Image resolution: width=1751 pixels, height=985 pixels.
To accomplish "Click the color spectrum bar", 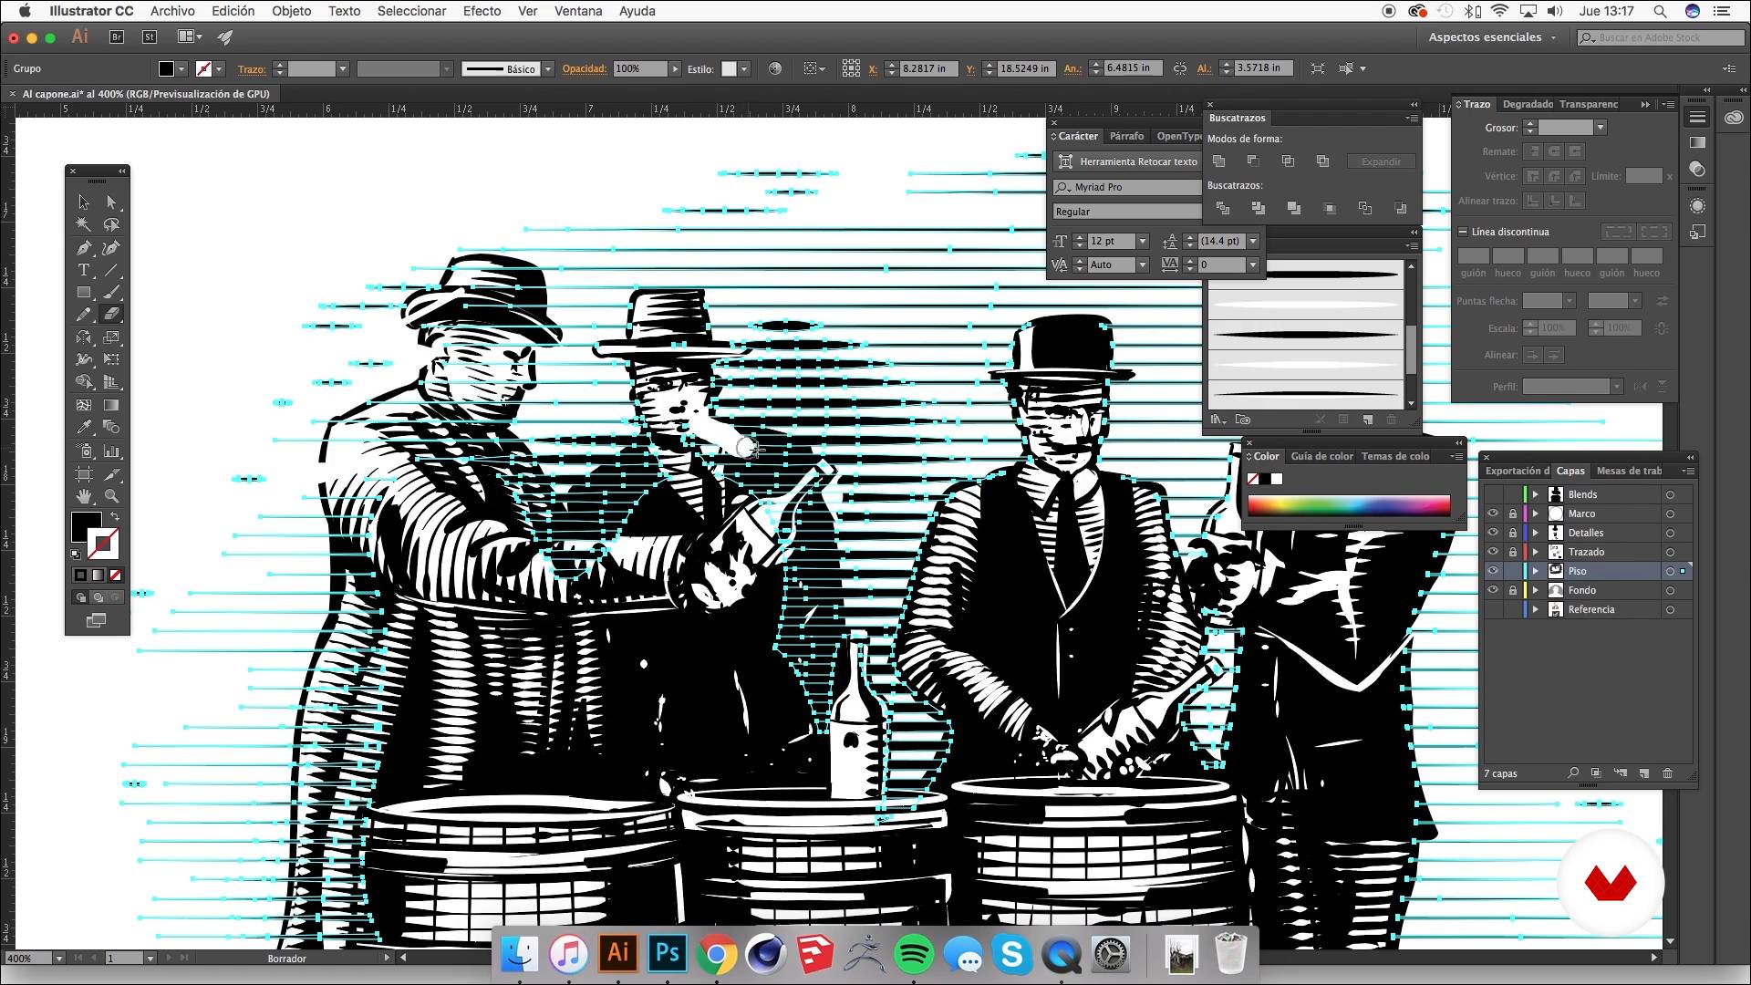I will (x=1348, y=505).
